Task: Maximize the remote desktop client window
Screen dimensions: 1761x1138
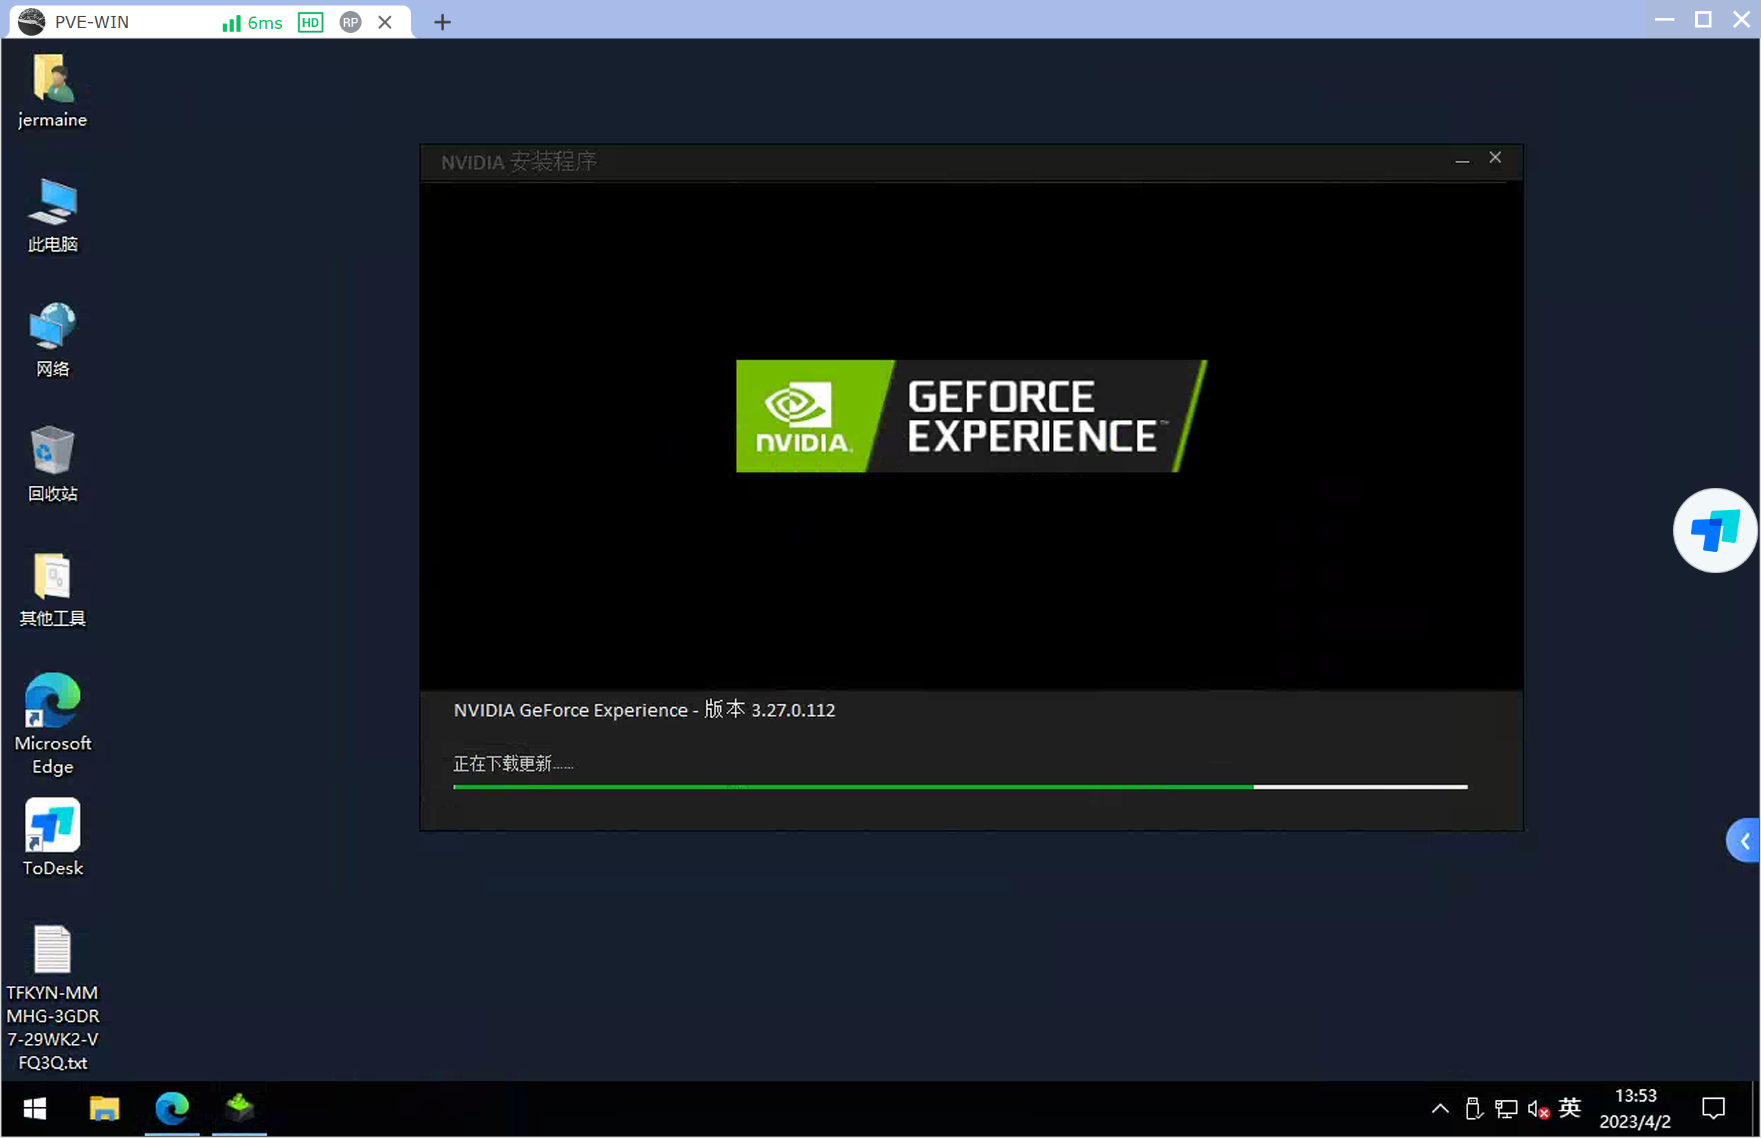Action: click(1703, 19)
